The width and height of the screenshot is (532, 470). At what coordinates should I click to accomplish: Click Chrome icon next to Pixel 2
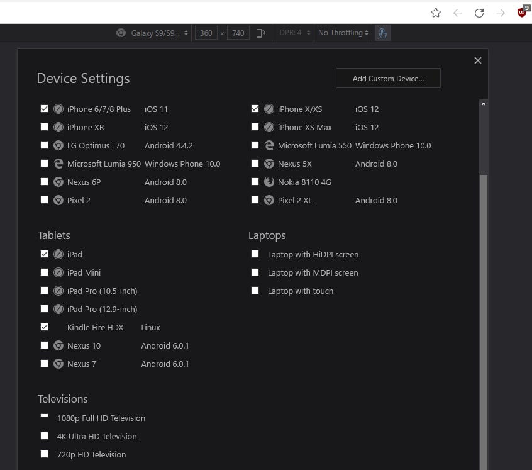(58, 201)
